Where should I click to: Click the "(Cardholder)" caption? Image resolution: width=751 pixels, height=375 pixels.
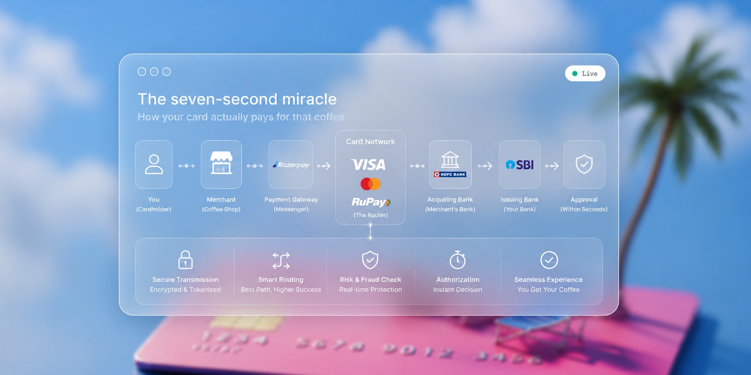(154, 209)
